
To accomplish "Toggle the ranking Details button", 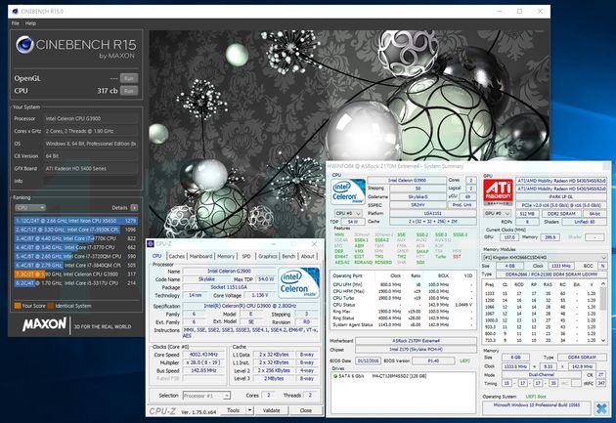I will tap(134, 207).
